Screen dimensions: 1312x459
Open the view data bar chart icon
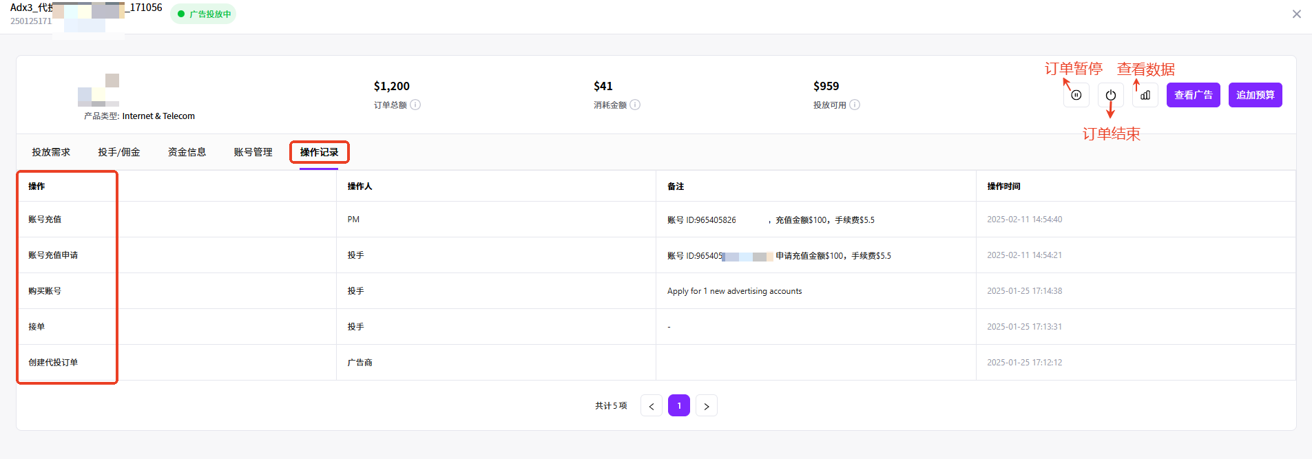click(1145, 95)
